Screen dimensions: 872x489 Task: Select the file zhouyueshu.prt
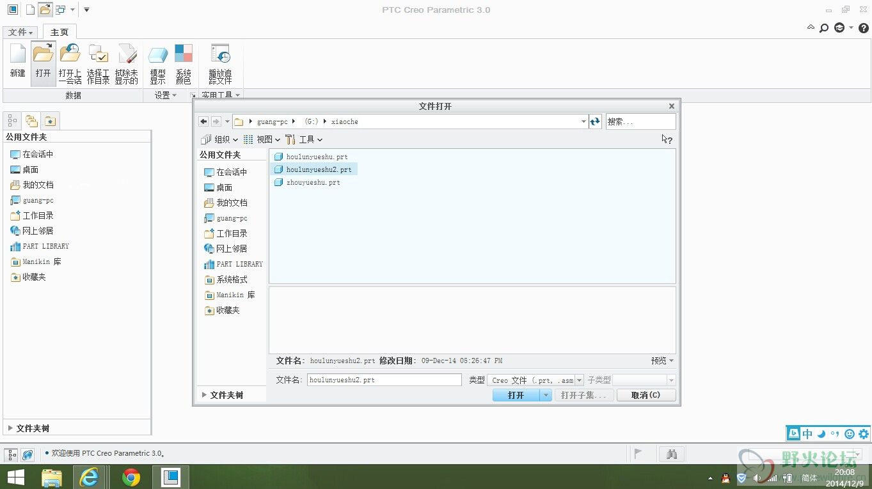point(308,182)
